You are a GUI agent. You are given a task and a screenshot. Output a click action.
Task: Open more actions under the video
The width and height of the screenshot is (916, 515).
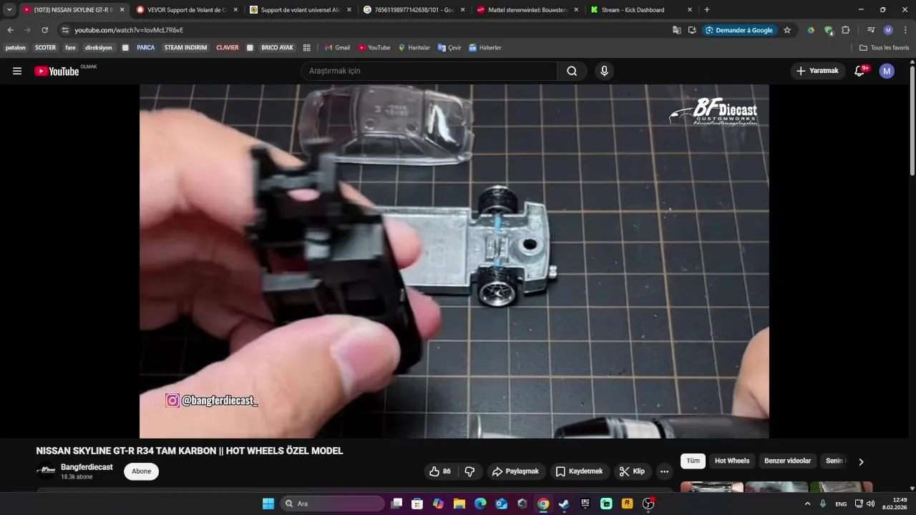pos(664,471)
